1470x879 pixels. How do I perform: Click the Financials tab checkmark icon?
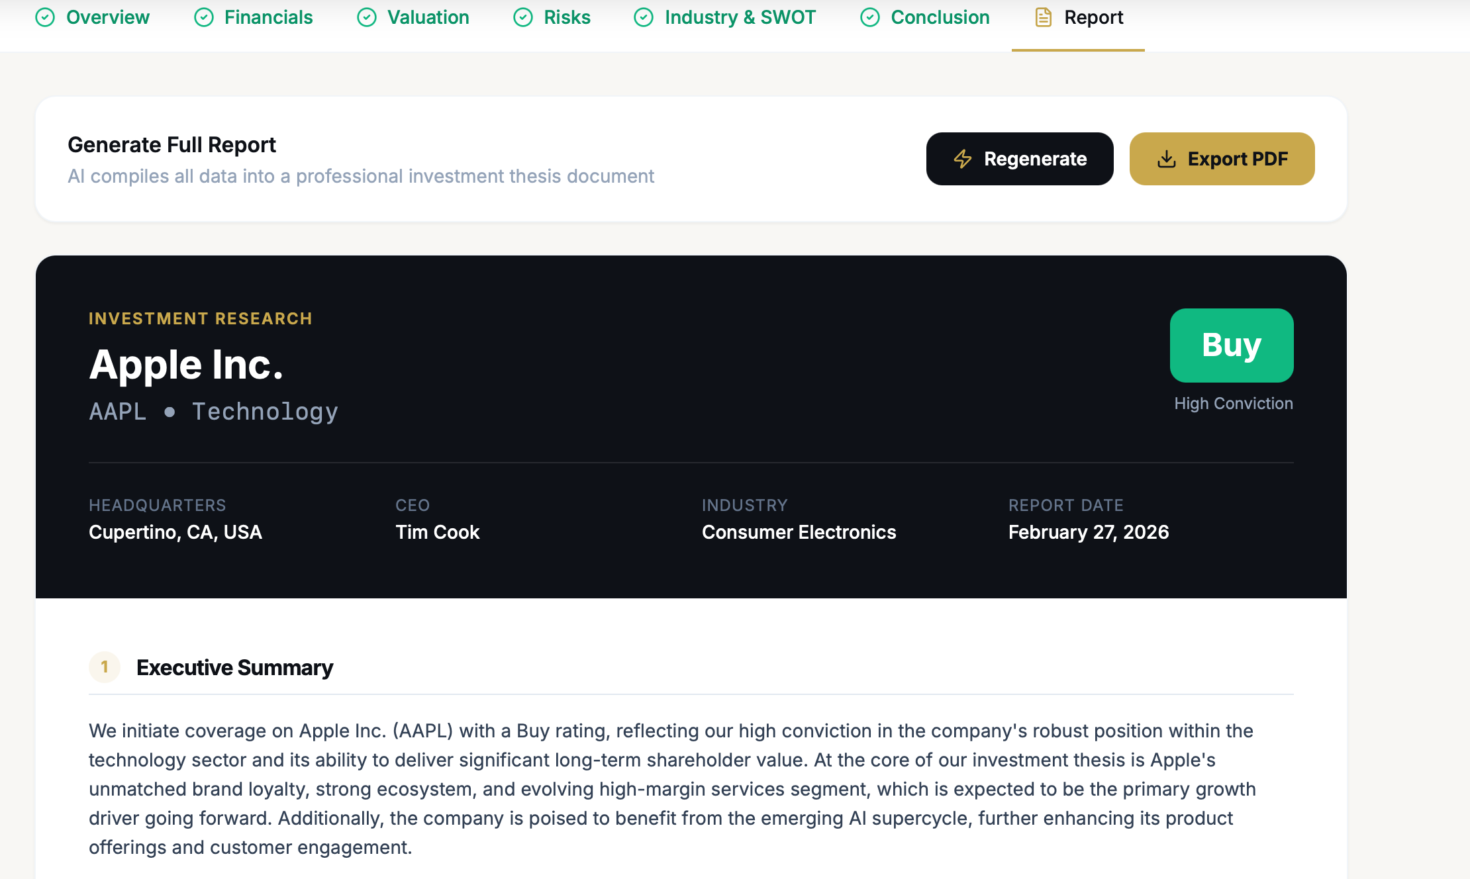(204, 17)
